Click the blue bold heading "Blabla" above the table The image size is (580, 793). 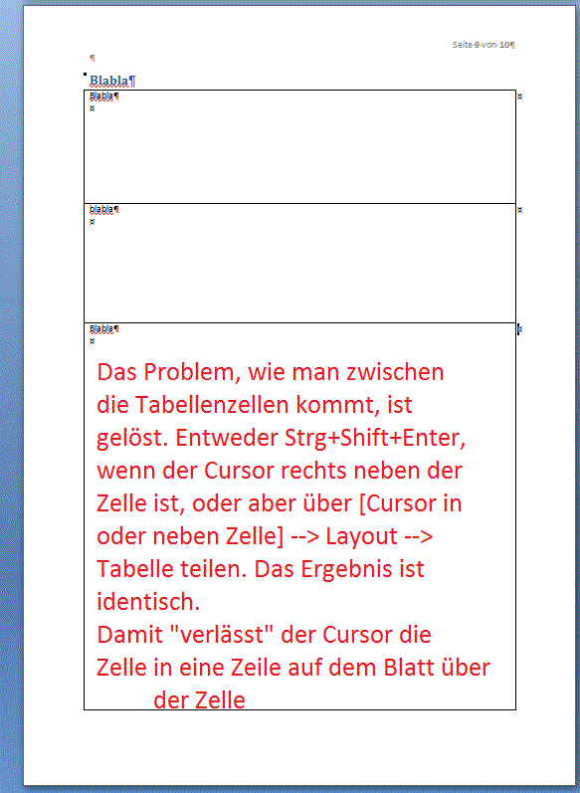[x=108, y=81]
